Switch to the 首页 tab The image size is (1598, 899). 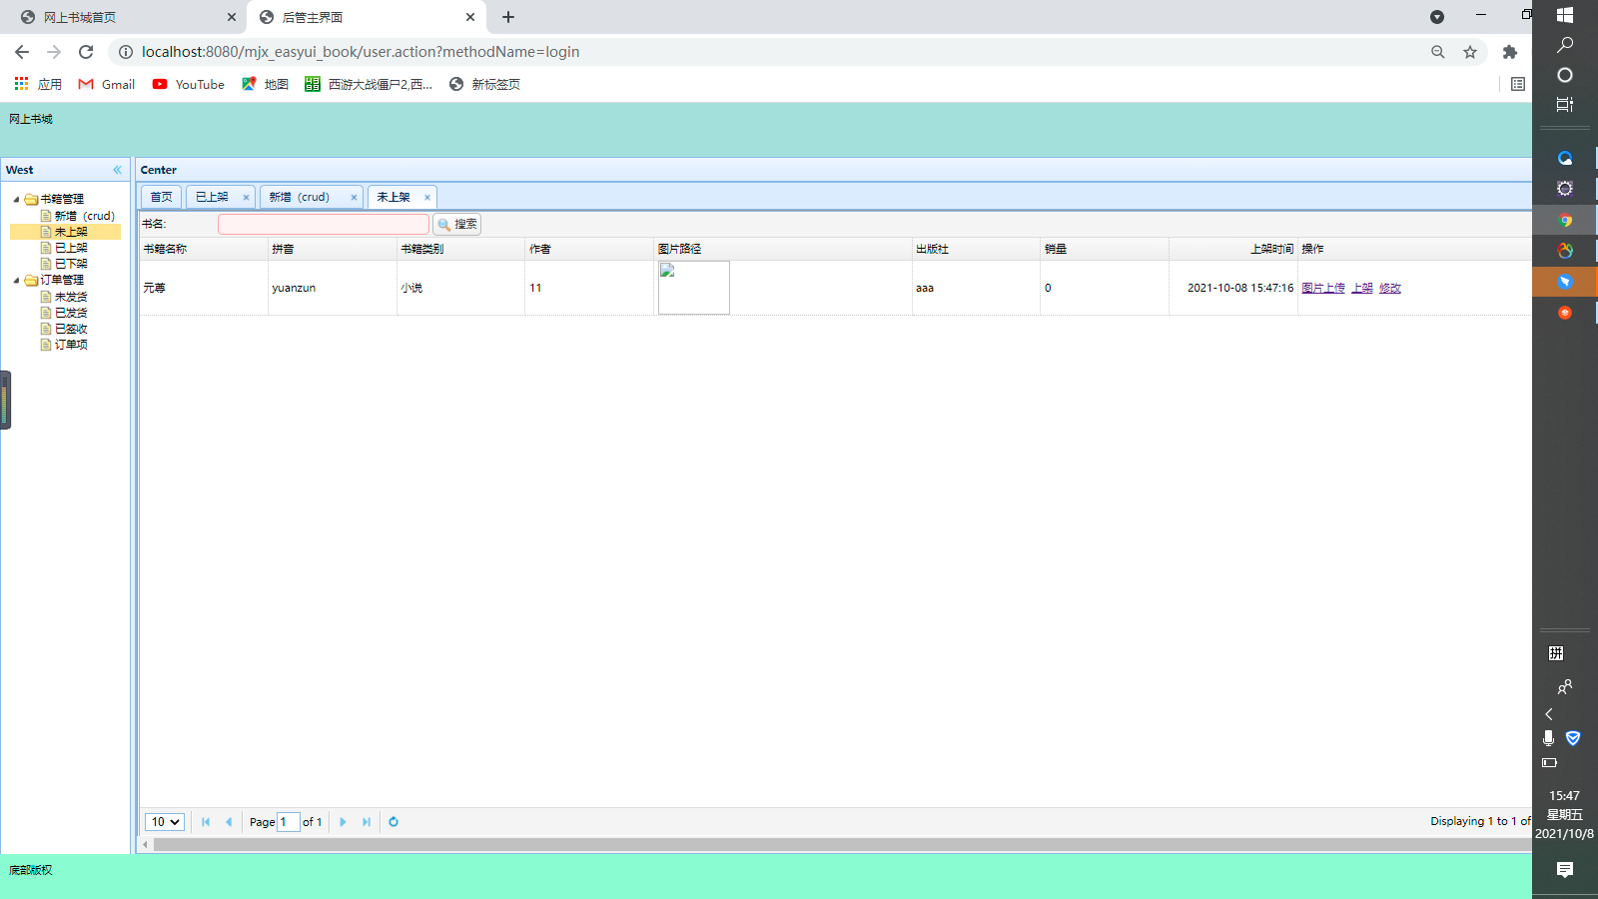[161, 197]
